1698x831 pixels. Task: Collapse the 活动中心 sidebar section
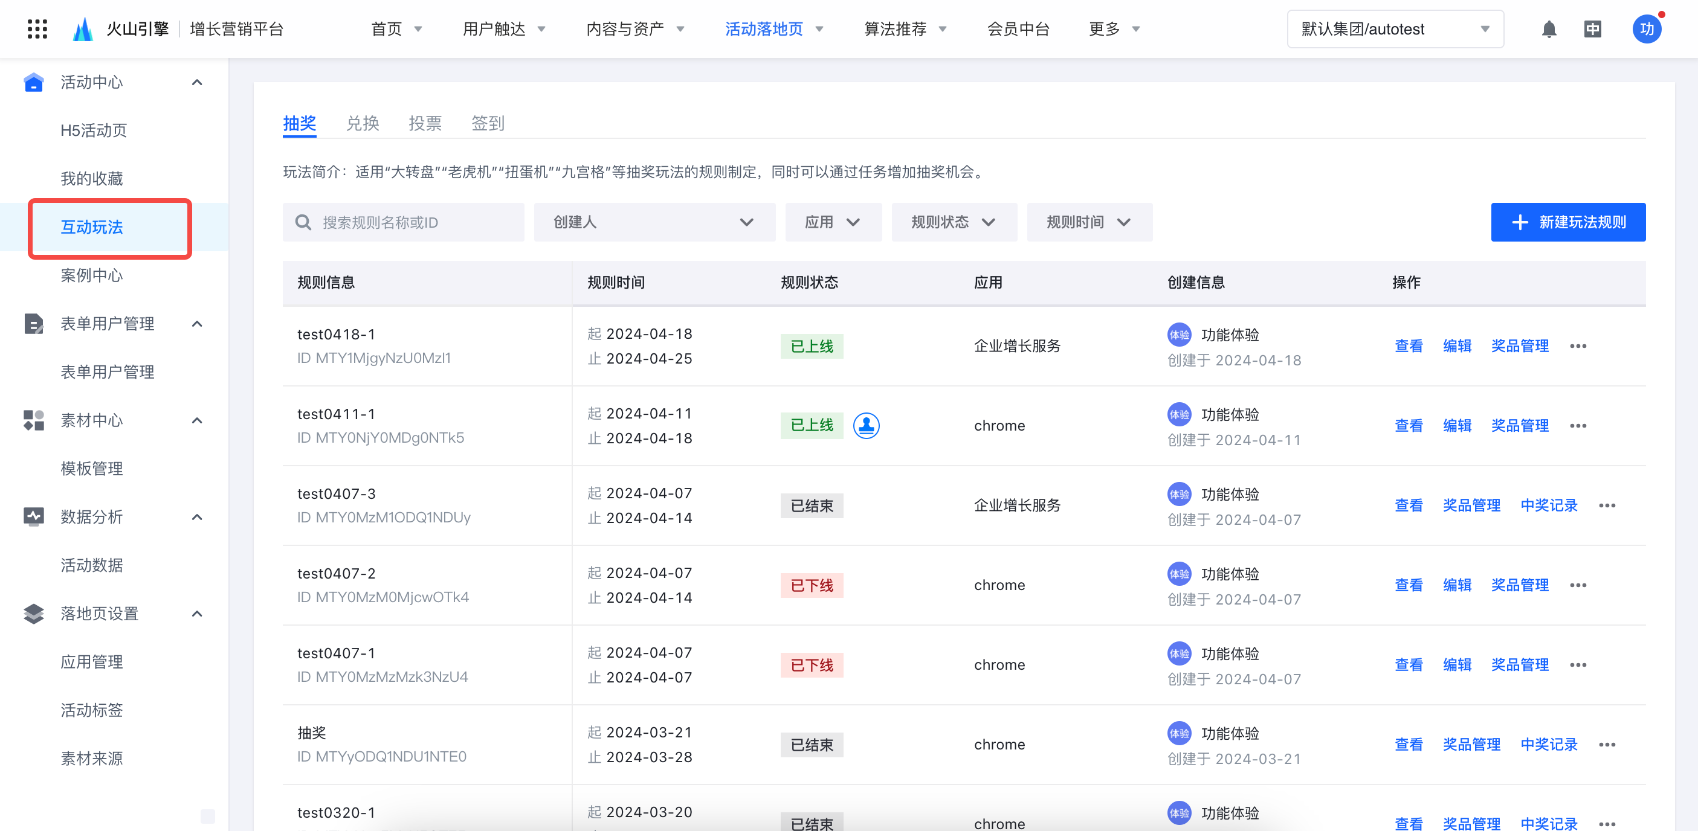(x=196, y=82)
